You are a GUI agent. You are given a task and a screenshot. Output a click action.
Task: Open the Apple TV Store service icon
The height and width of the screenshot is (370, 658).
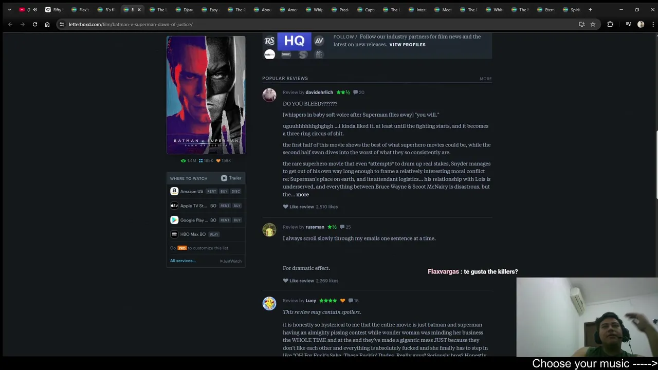coord(174,206)
